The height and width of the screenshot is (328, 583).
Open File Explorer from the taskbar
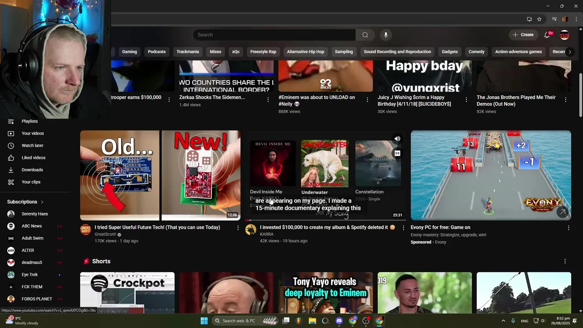312,321
